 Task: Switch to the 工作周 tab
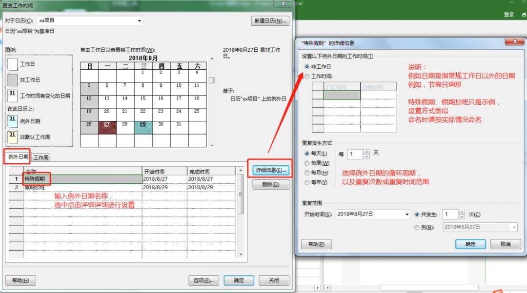(41, 157)
